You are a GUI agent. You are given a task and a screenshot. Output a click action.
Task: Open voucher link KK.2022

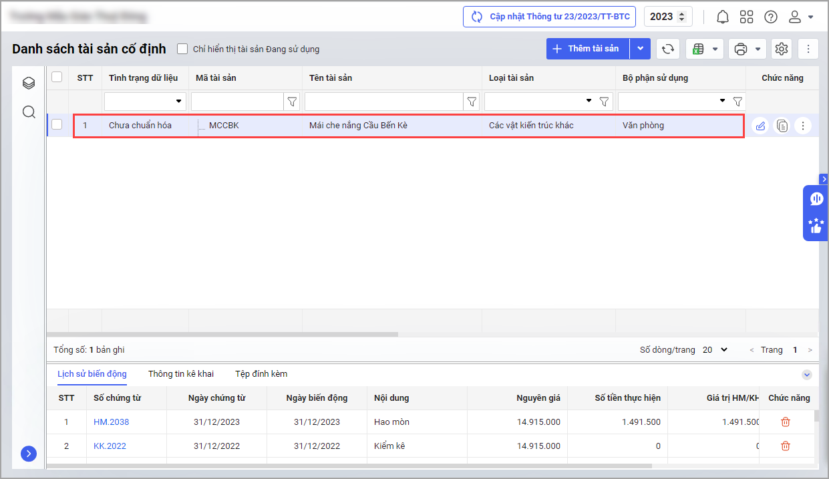(x=110, y=446)
